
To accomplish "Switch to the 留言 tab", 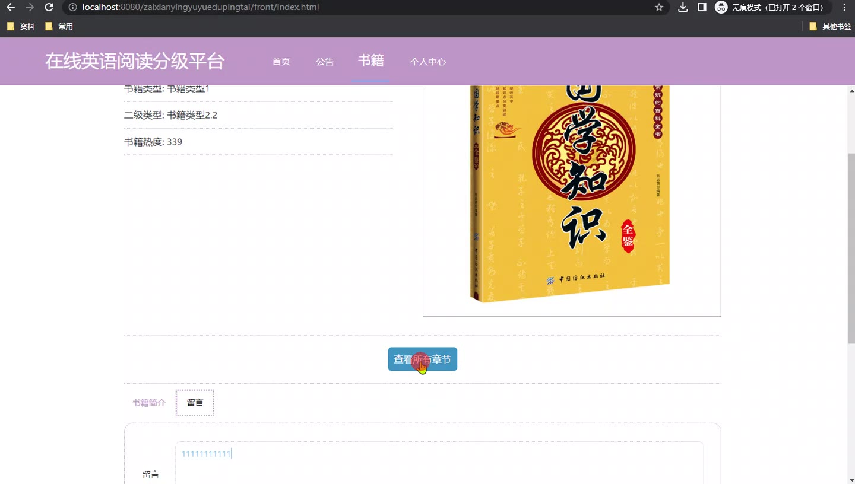I will 195,403.
